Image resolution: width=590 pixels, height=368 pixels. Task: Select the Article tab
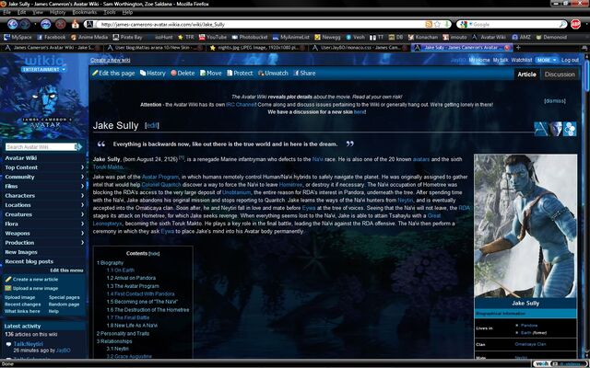tap(526, 75)
